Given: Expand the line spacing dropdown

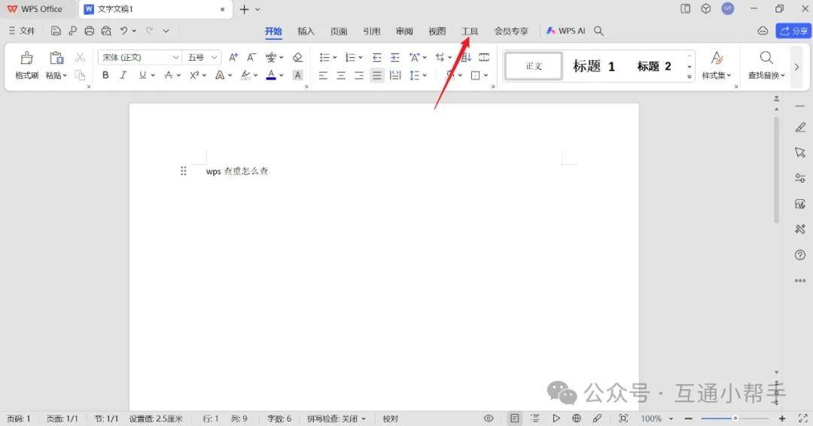Looking at the screenshot, I should [x=425, y=76].
